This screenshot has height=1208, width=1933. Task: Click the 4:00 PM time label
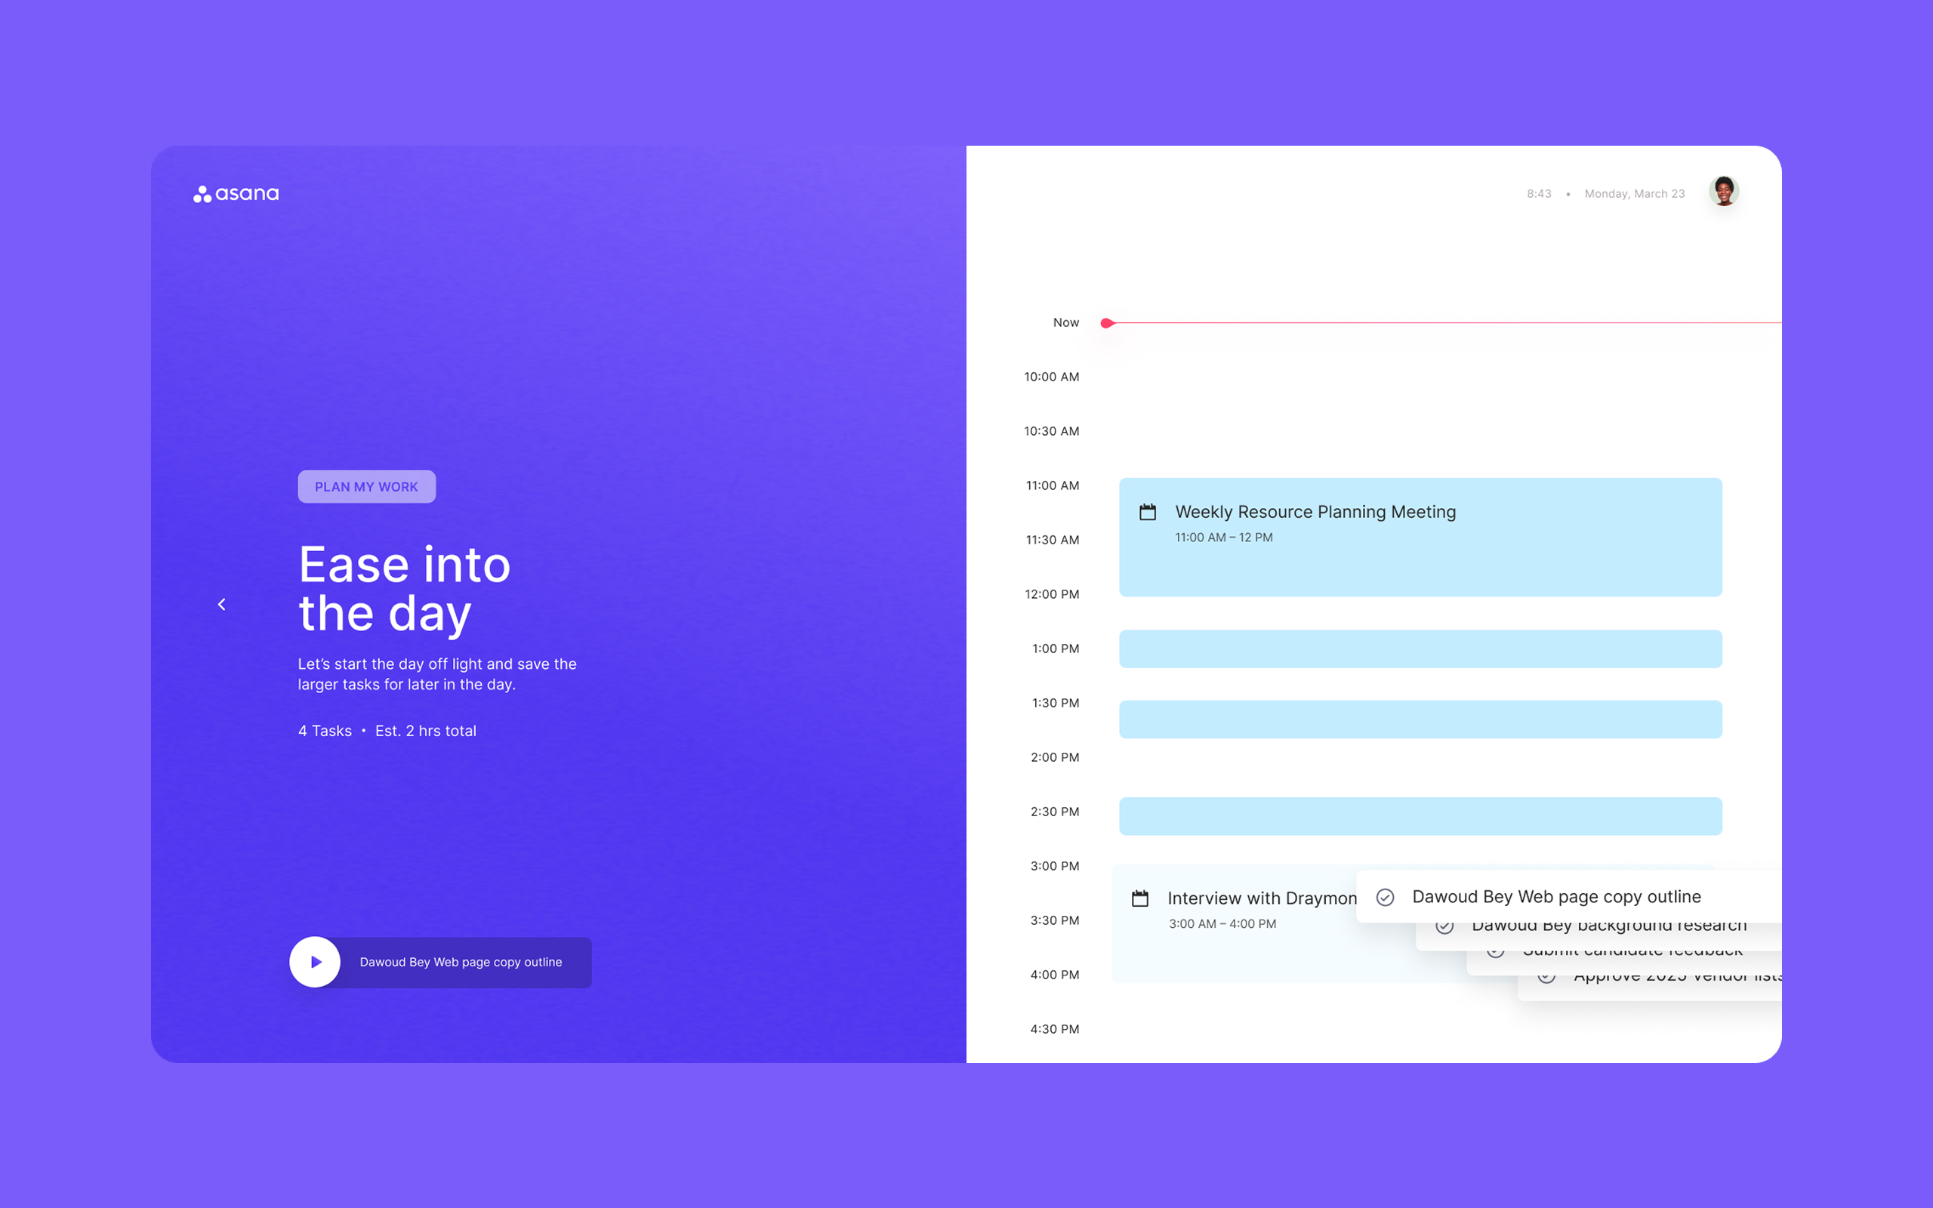click(1054, 975)
